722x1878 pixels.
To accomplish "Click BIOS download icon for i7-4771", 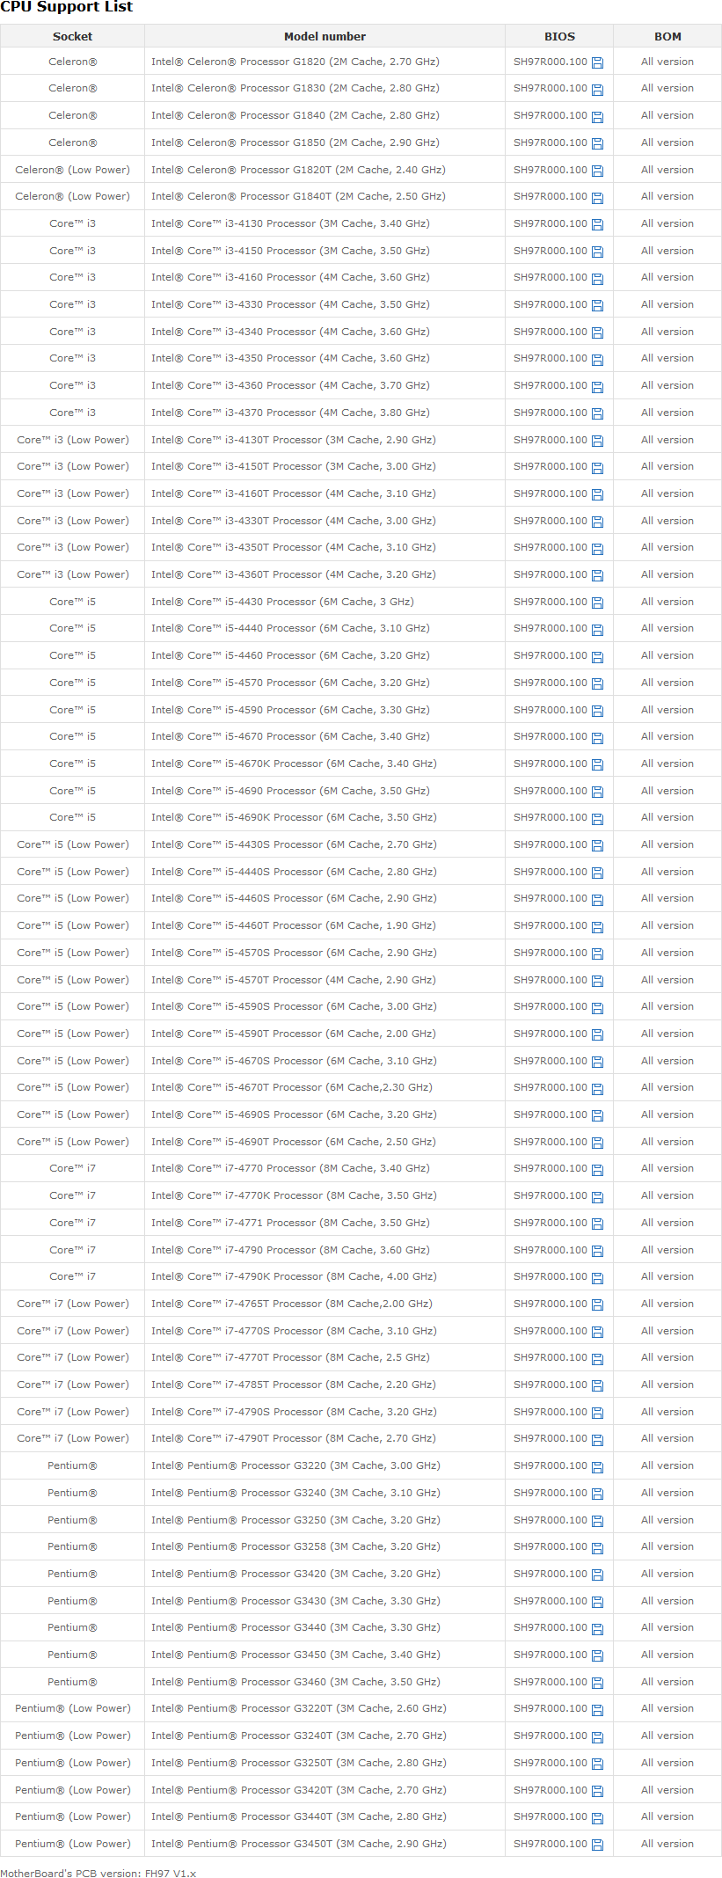I will pos(598,1224).
